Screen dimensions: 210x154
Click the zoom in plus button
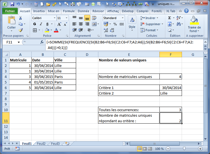pos(200,149)
